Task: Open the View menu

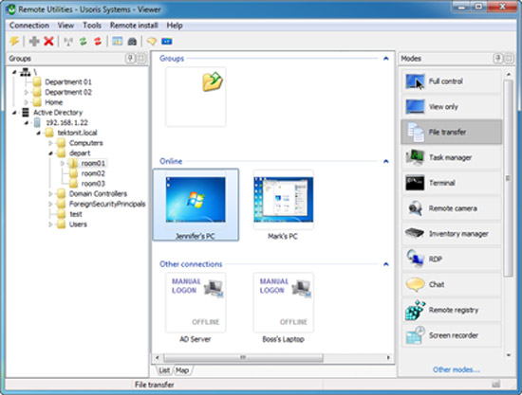Action: pyautogui.click(x=65, y=26)
